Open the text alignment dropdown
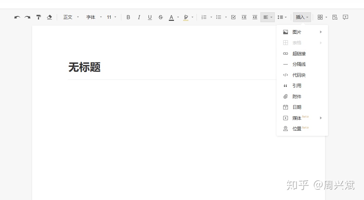Screen dimensions: 364x200 (268, 17)
